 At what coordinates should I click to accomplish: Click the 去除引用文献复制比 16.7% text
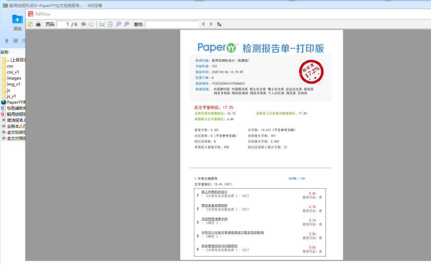215,113
